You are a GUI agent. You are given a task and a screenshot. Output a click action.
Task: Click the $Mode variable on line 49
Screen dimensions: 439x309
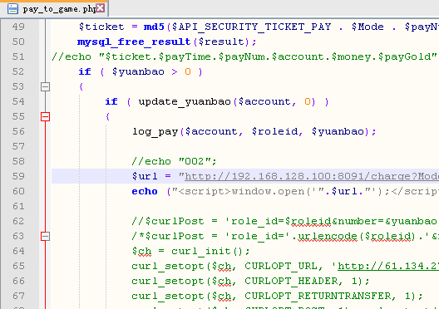(x=367, y=27)
